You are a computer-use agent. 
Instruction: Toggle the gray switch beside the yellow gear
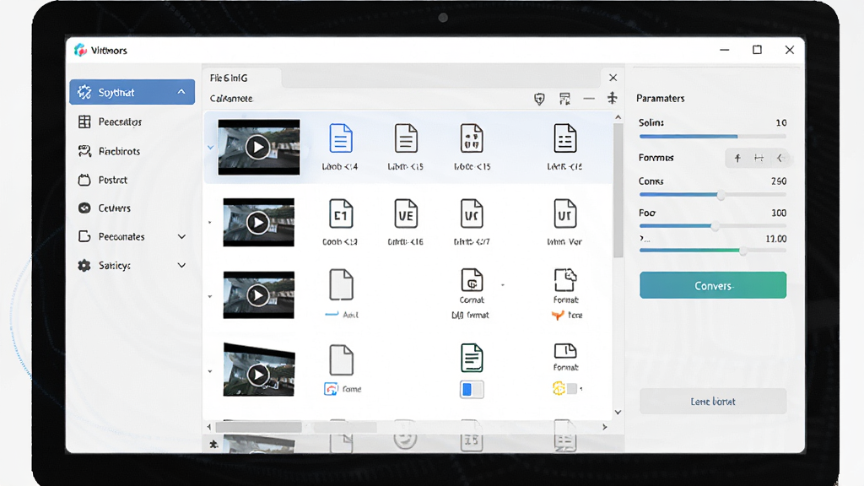pos(573,389)
